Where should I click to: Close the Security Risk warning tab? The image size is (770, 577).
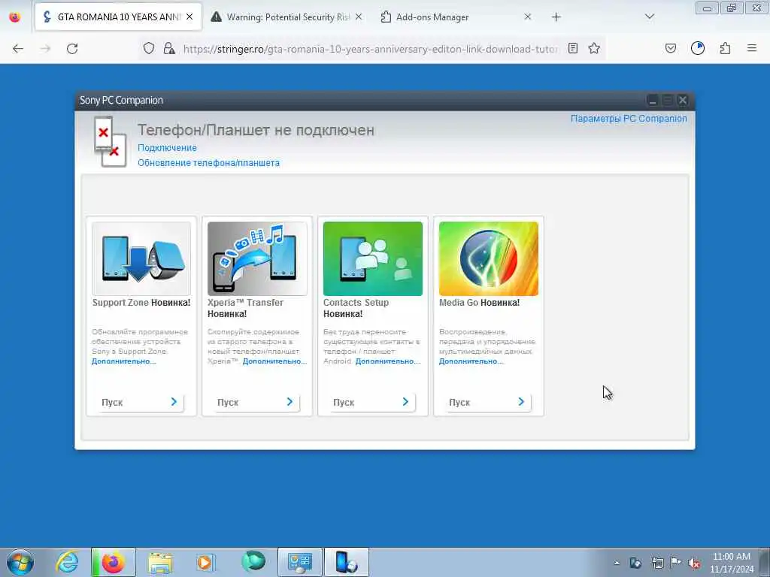[x=359, y=17]
